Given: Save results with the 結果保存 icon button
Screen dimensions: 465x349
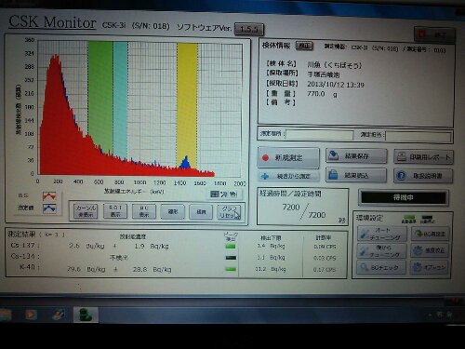Looking at the screenshot, I should pyautogui.click(x=356, y=156).
